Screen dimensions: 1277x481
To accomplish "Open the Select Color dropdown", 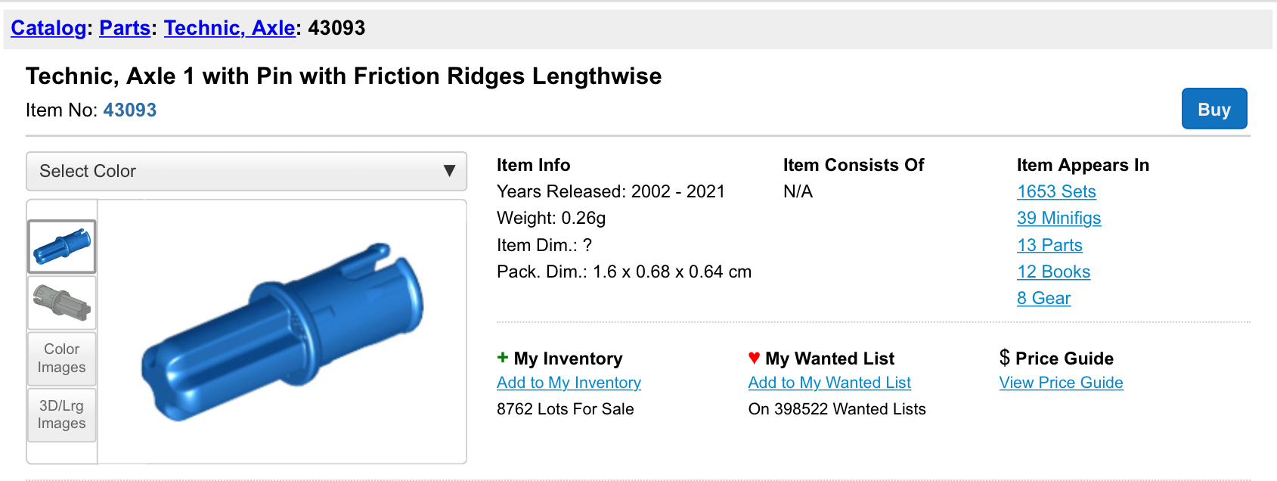I will click(246, 171).
